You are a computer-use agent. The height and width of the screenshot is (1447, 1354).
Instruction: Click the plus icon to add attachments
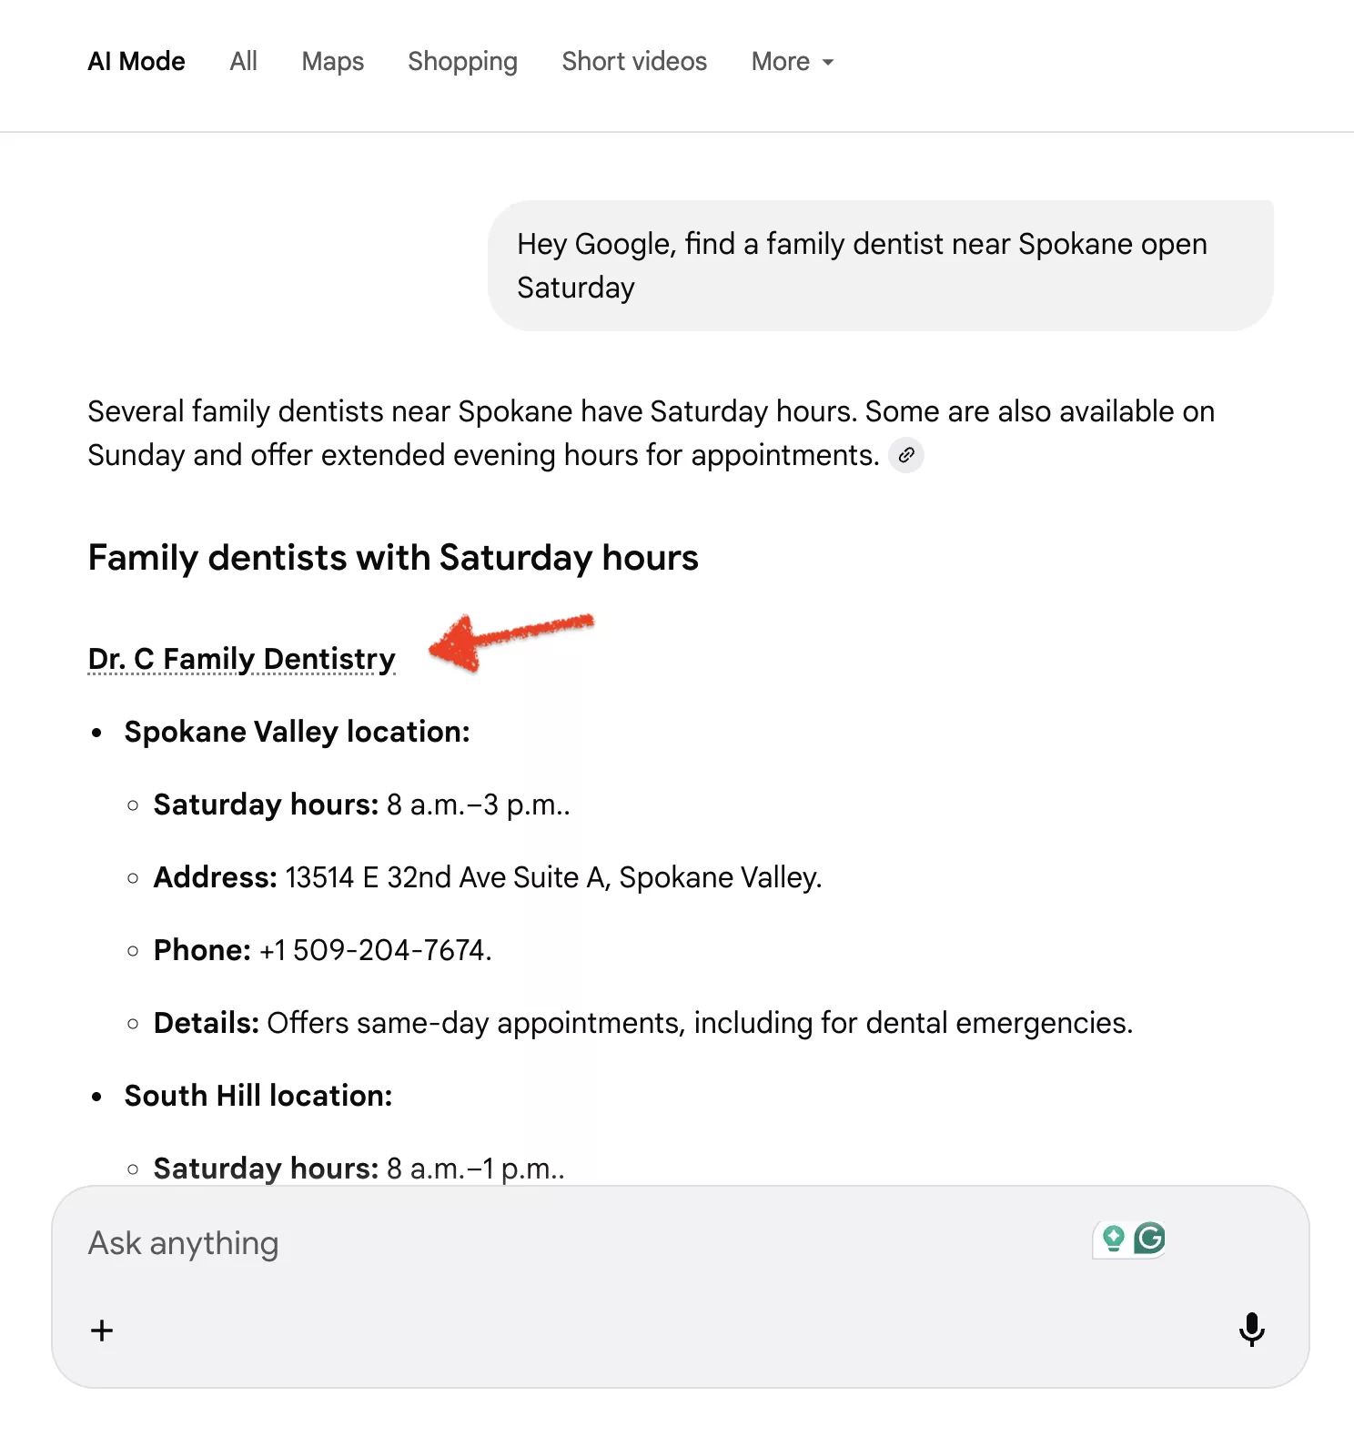pyautogui.click(x=102, y=1331)
